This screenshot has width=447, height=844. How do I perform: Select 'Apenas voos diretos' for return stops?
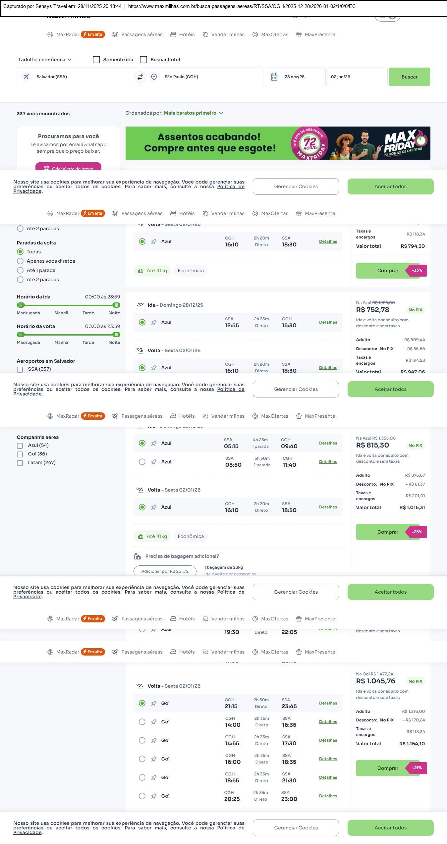[x=20, y=261]
